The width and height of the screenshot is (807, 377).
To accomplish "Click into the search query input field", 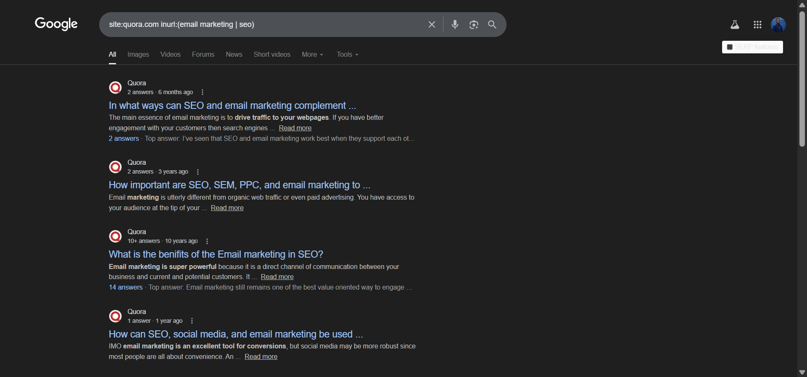I will tap(265, 24).
